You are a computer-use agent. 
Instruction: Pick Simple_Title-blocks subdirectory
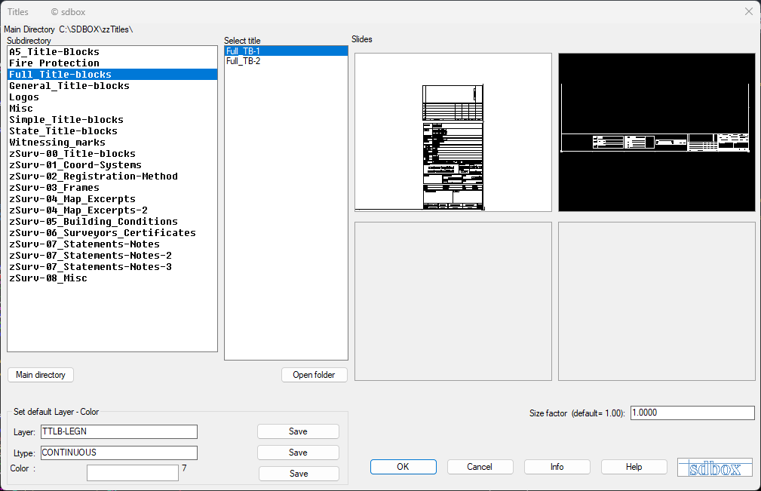click(x=112, y=120)
